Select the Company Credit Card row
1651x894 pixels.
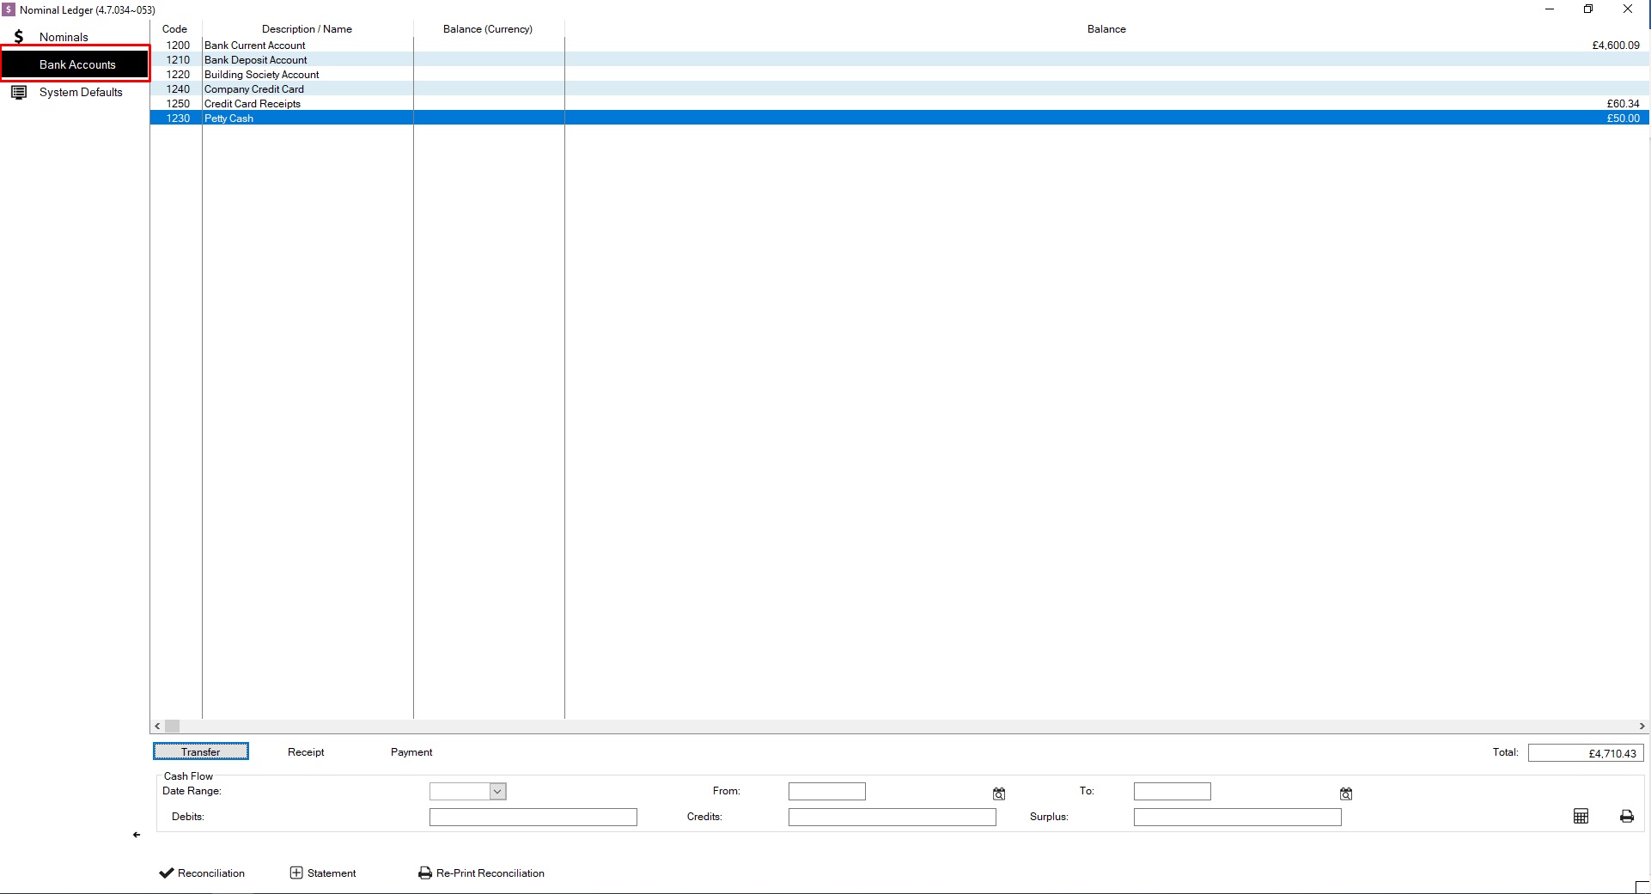(899, 88)
